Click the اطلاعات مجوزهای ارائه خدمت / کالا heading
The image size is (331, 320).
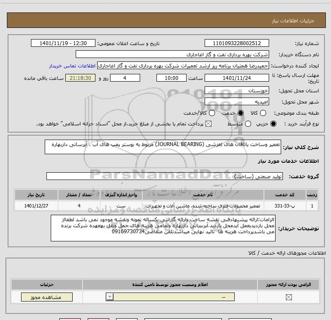287,253
